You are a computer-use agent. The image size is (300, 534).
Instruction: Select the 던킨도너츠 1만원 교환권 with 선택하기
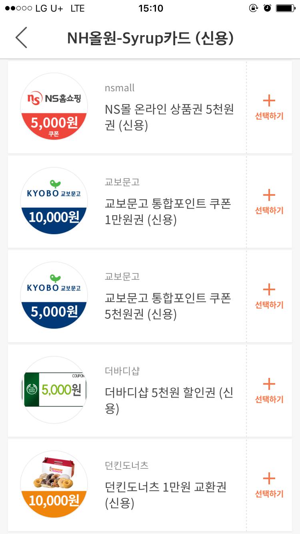269,485
